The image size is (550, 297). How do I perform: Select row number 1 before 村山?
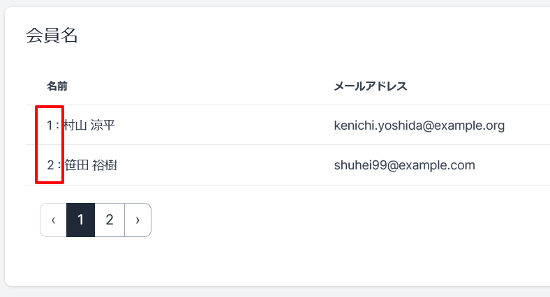pyautogui.click(x=50, y=125)
